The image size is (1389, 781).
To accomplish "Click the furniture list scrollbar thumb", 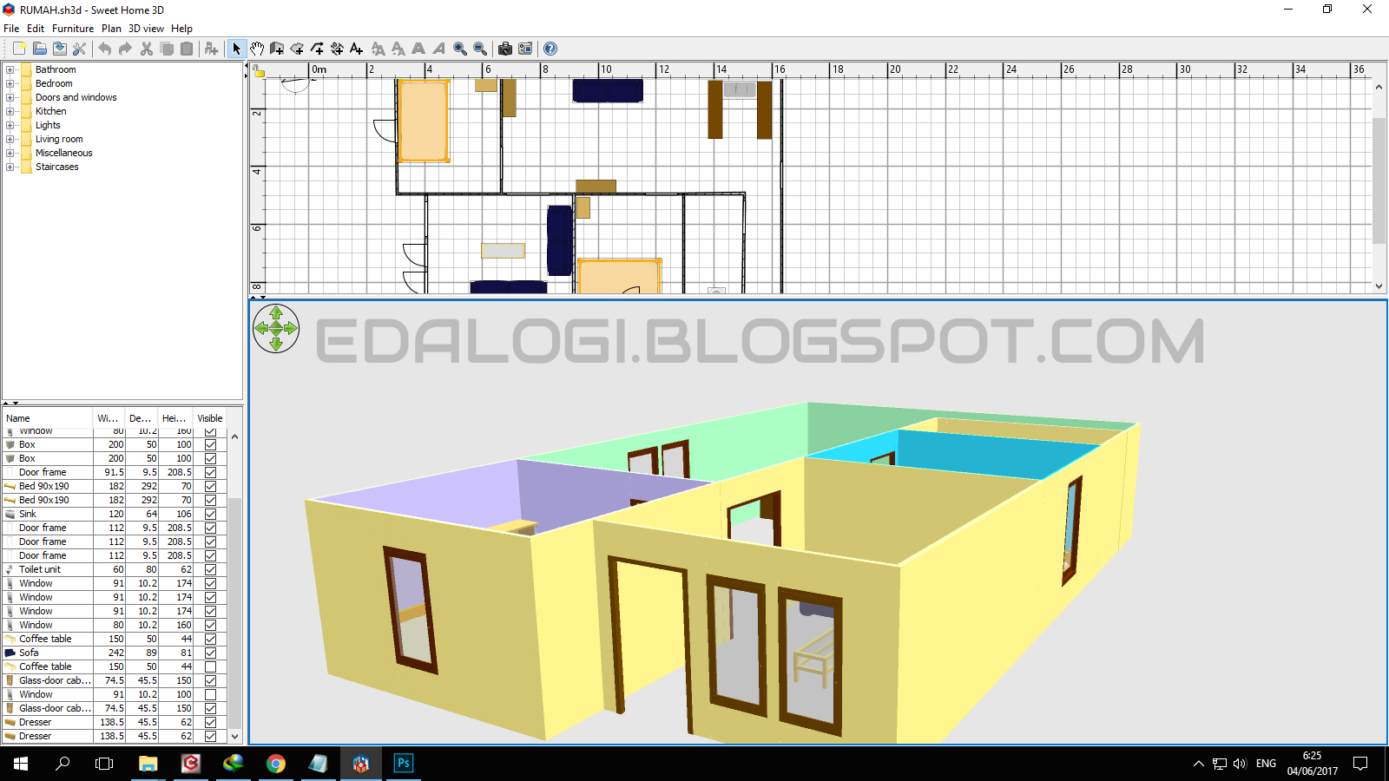I will point(234,612).
